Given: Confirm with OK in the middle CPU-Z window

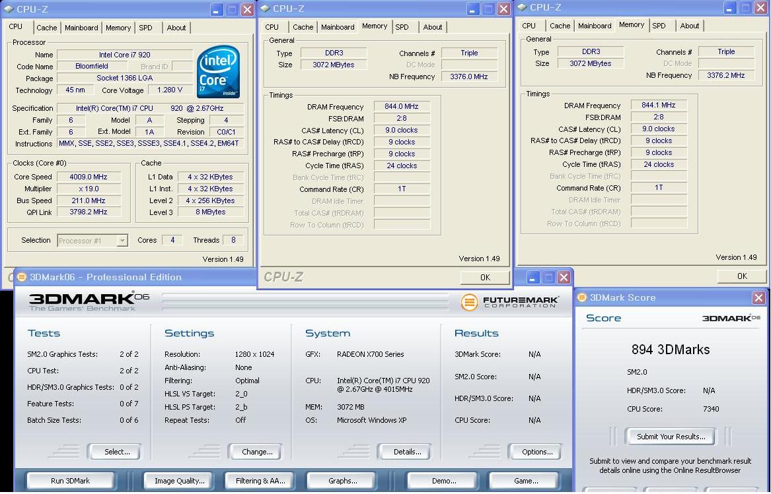Looking at the screenshot, I should (x=485, y=278).
